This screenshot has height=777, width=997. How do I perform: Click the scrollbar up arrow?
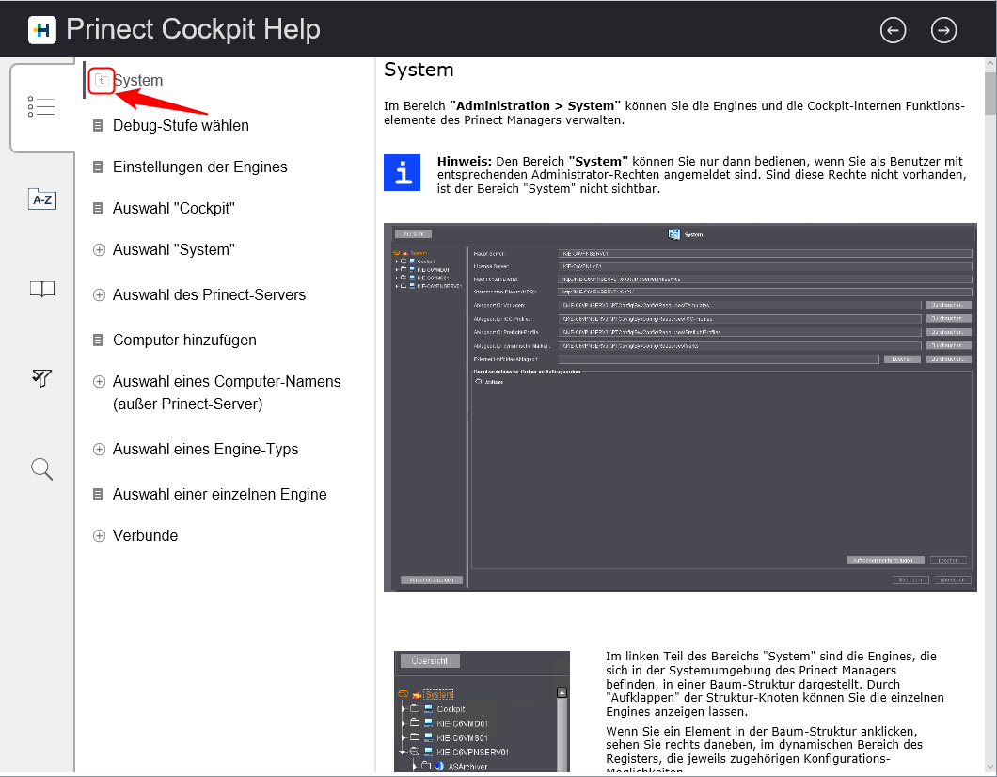[990, 64]
